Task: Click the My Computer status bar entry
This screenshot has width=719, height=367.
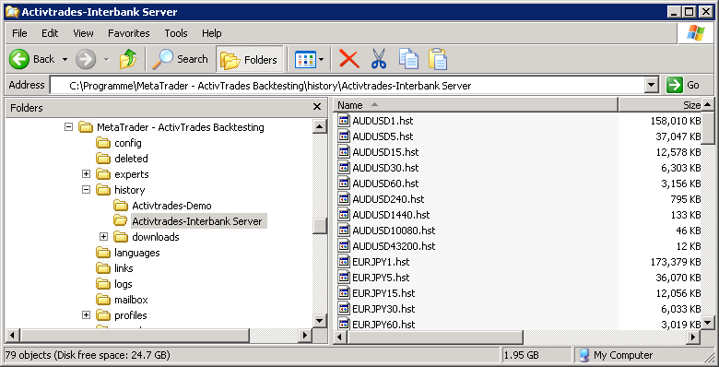Action: click(617, 355)
